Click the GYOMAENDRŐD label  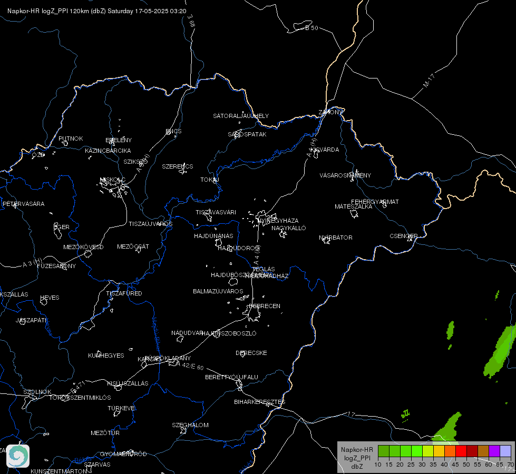point(123,454)
